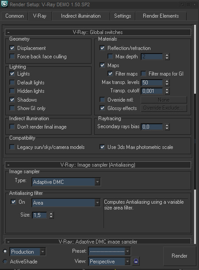Collapse the Image sampler (Antialiasing) rollout

click(x=8, y=165)
